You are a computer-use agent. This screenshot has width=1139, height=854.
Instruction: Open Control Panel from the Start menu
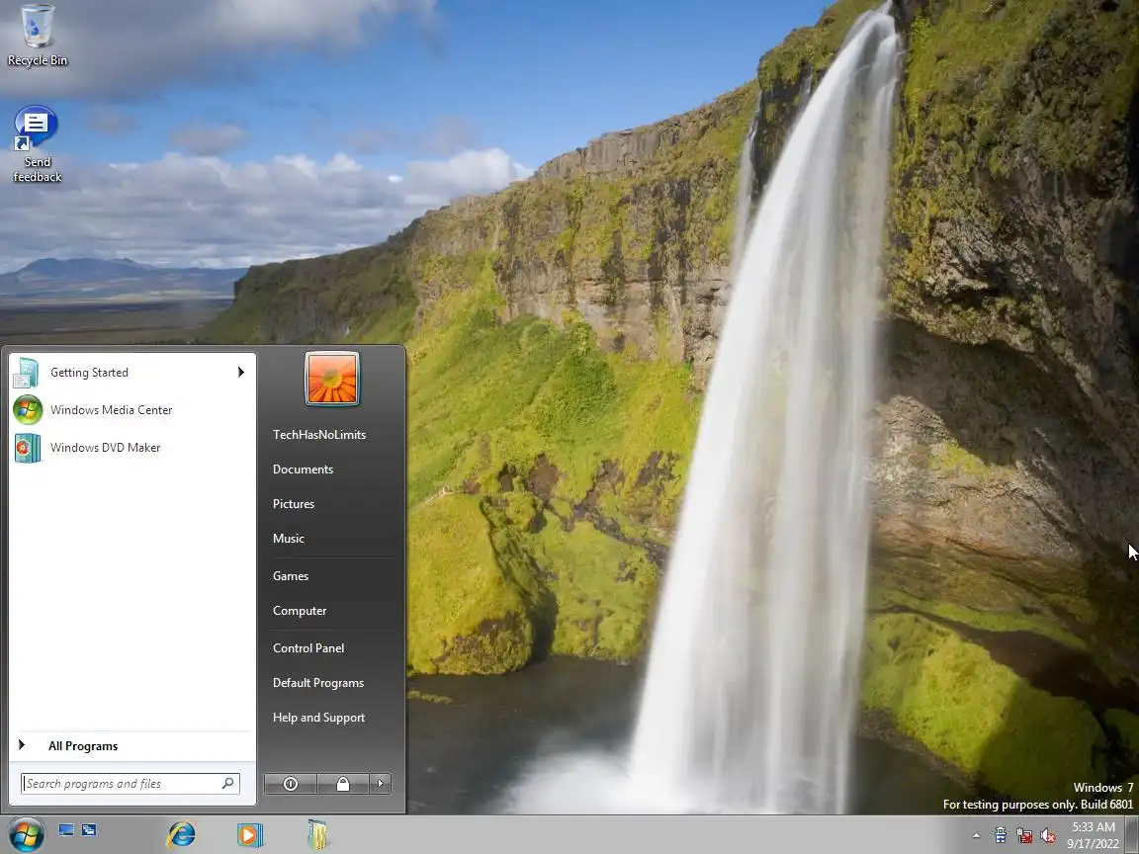(x=308, y=647)
